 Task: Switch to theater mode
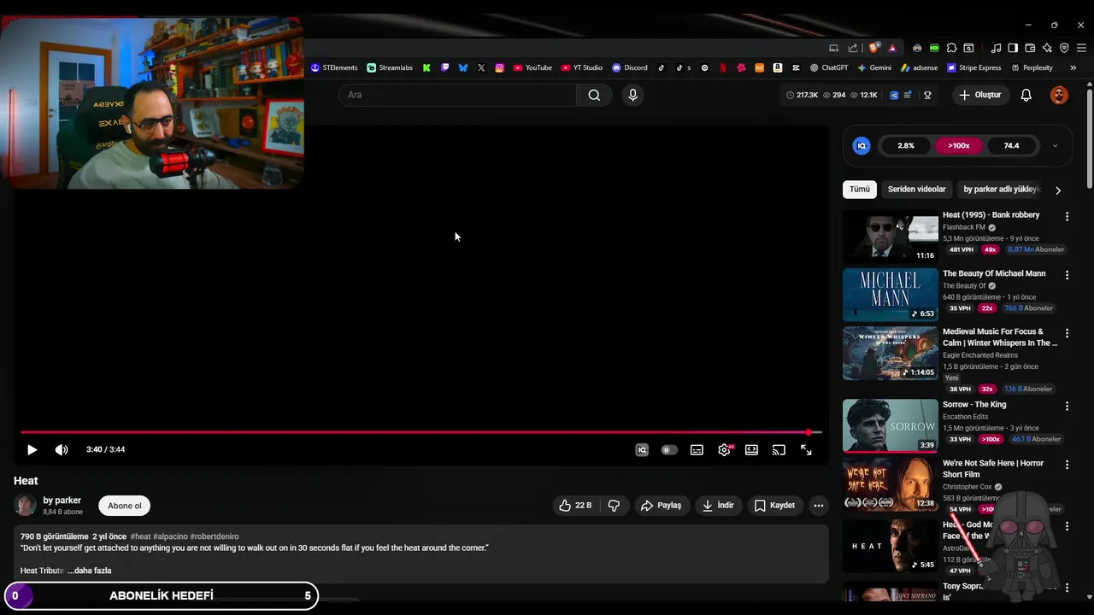751,450
